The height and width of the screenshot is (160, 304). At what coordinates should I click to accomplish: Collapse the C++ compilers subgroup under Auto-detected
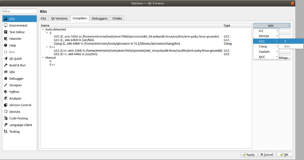point(47,47)
